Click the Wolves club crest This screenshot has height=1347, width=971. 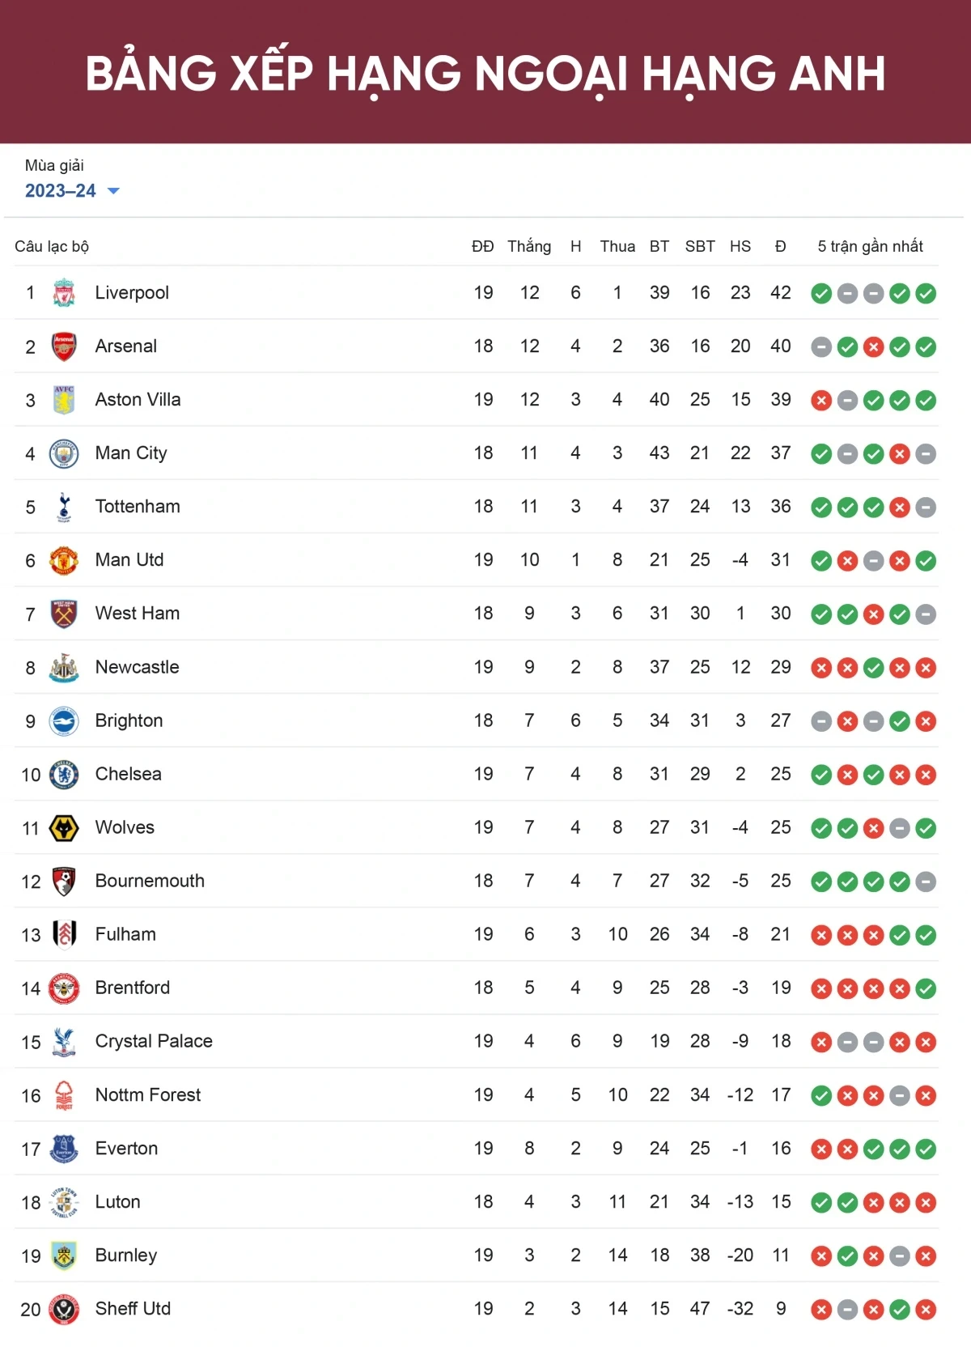click(x=64, y=827)
